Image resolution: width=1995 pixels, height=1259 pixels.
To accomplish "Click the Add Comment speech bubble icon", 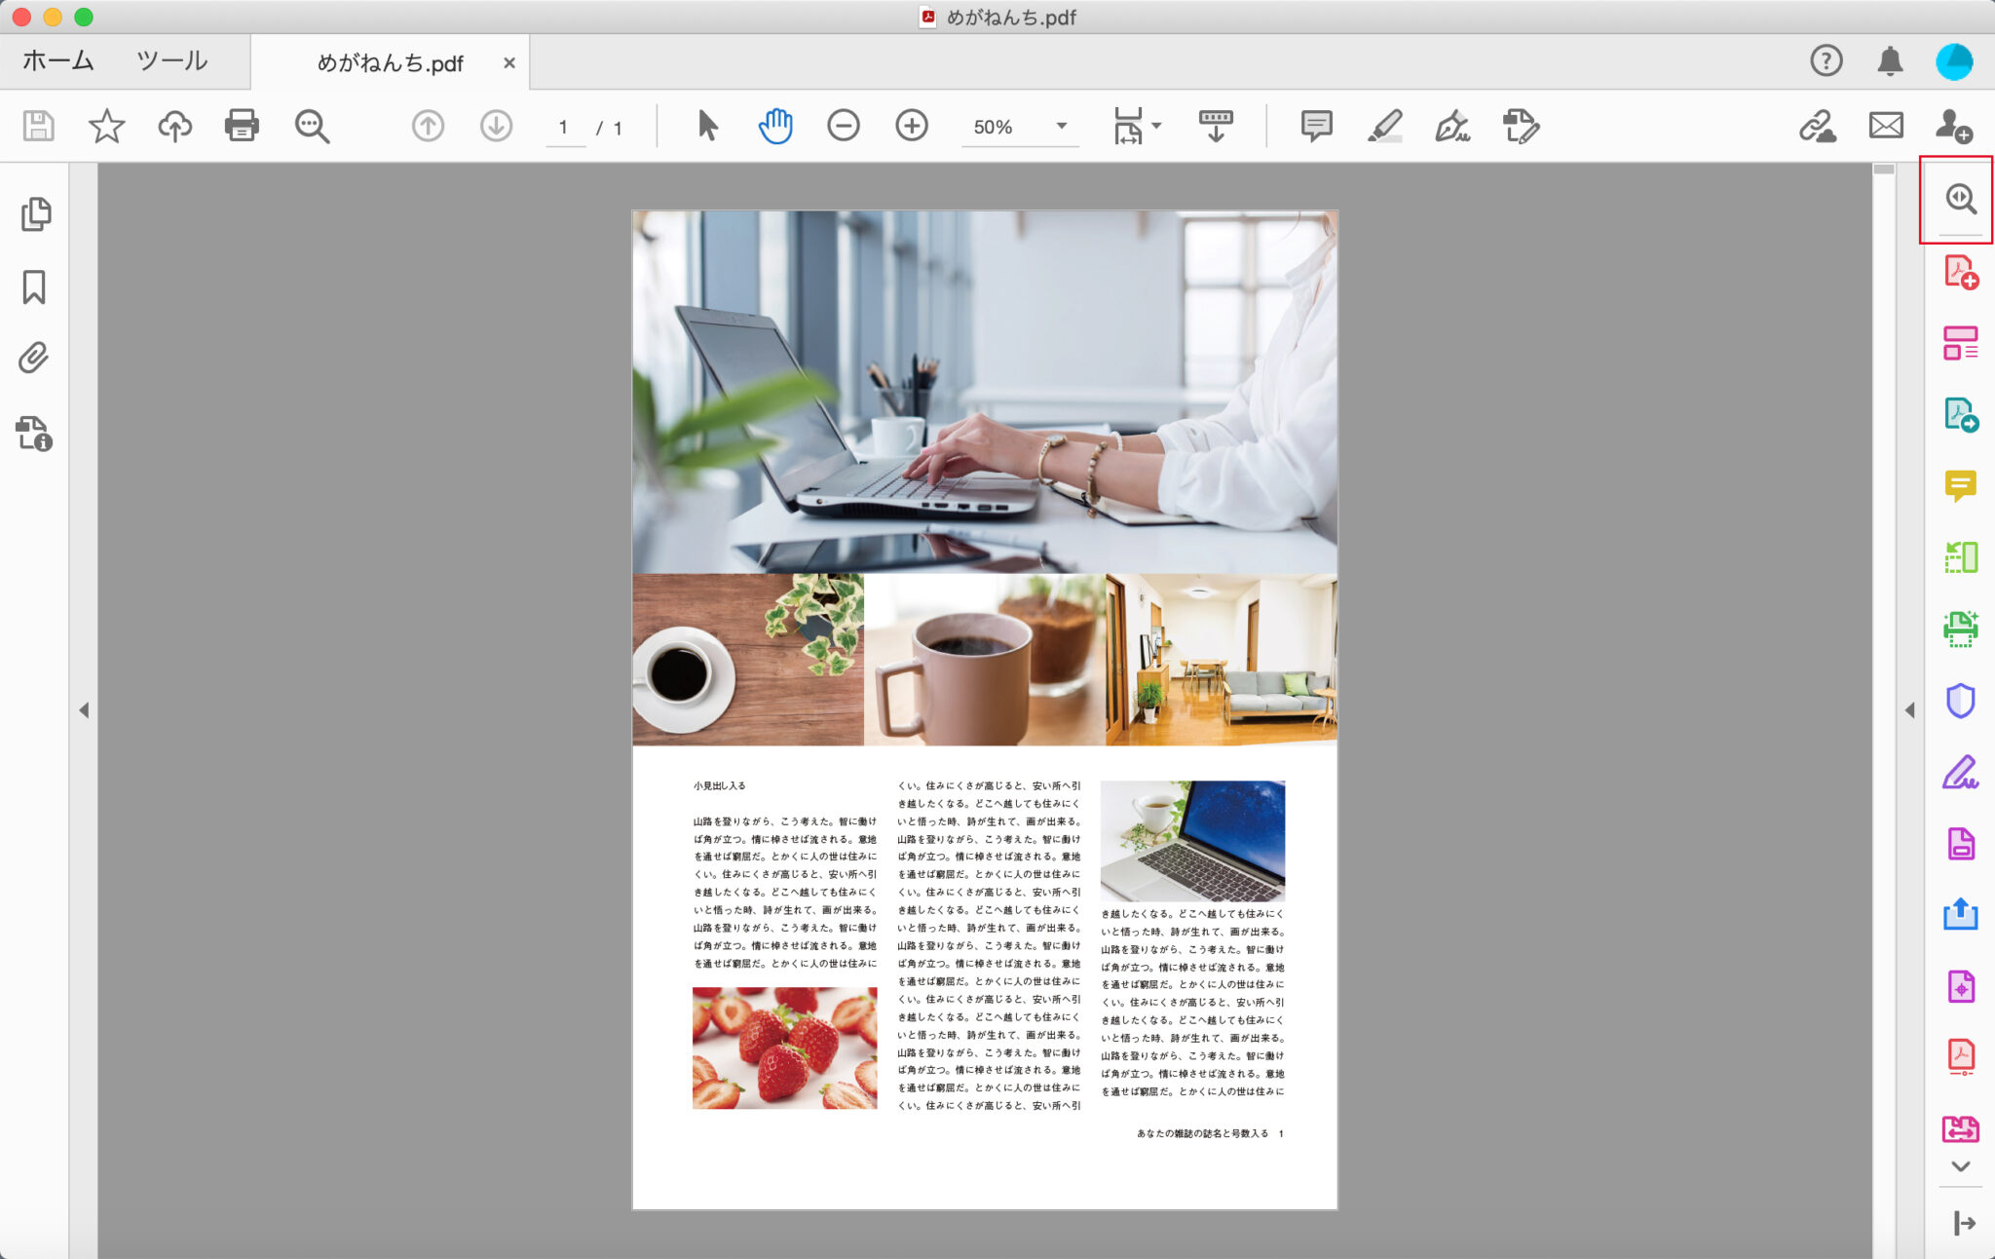I will tap(1316, 126).
